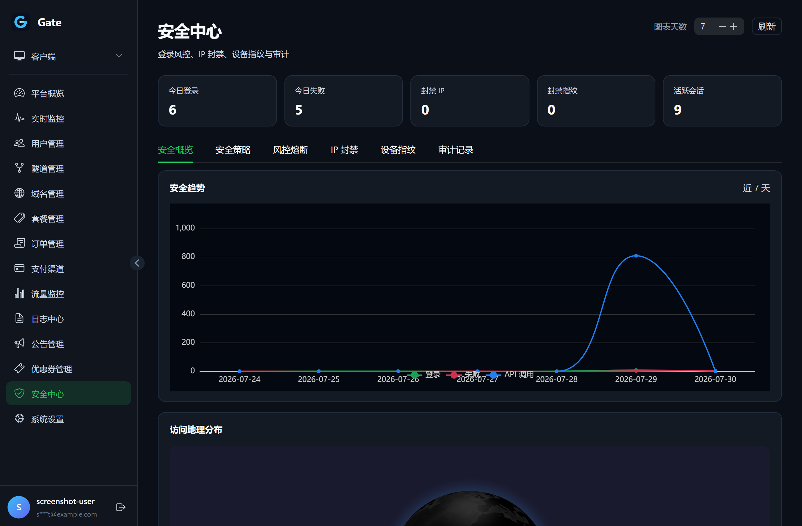Screen dimensions: 802x526
Task: Click the 刷新 button
Action: click(767, 26)
